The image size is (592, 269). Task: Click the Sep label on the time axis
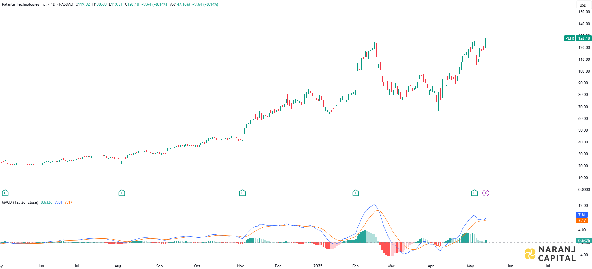(x=159, y=266)
